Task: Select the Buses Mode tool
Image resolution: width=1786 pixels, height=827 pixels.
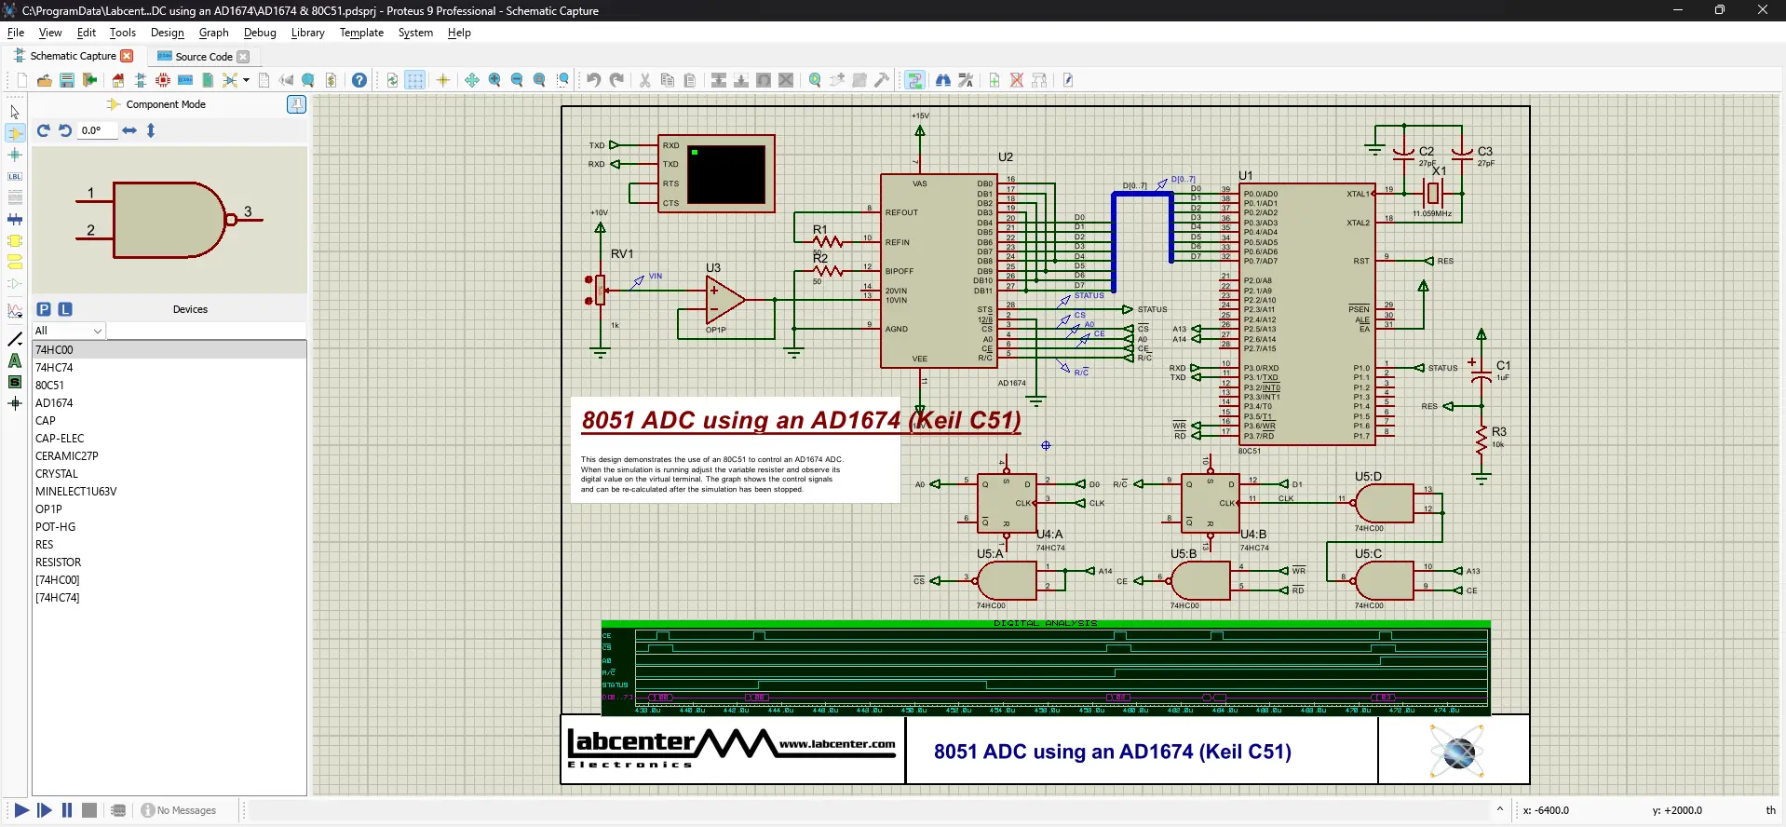Action: pyautogui.click(x=15, y=220)
